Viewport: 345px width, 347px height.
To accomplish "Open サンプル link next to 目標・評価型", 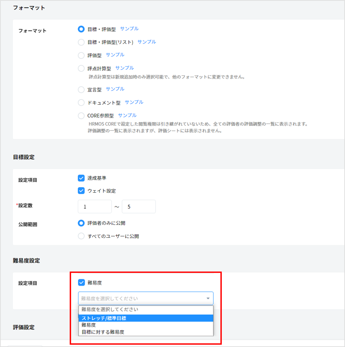I will [x=129, y=29].
